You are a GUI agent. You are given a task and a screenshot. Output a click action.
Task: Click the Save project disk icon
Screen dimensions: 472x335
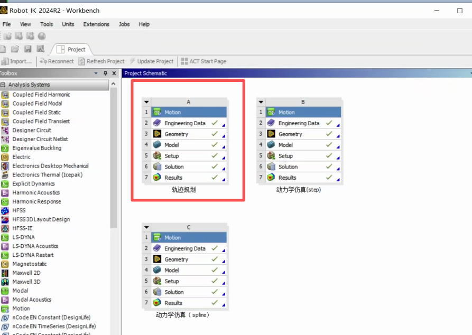pyautogui.click(x=27, y=49)
